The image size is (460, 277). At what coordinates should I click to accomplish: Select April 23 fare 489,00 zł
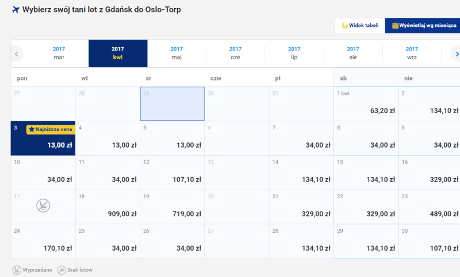point(429,207)
